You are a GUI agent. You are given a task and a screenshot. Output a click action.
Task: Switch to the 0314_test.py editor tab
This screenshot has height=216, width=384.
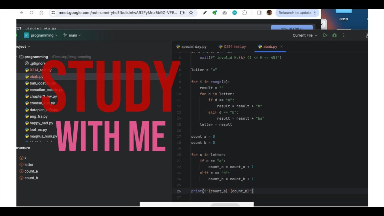tap(232, 46)
